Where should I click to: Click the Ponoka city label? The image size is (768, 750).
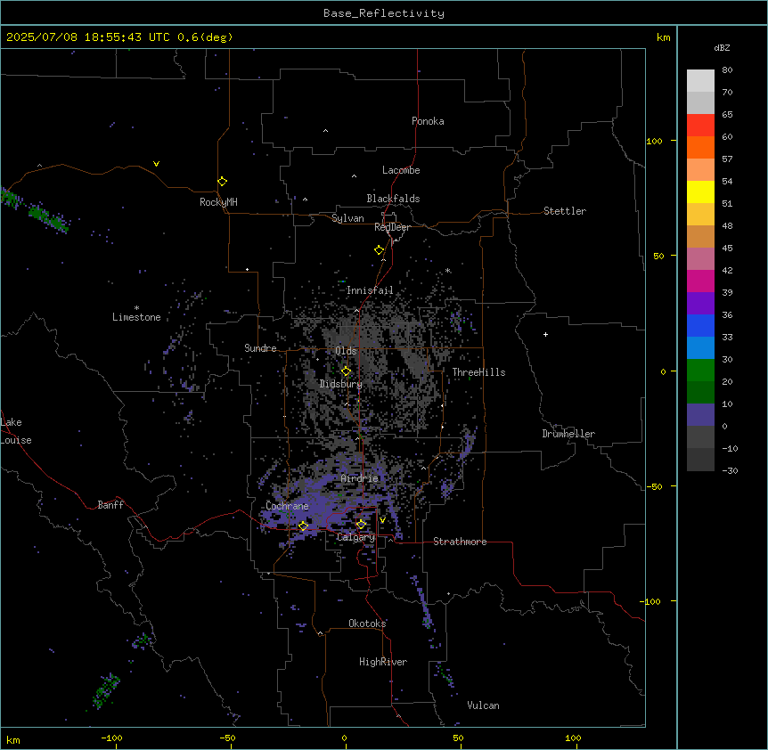pyautogui.click(x=428, y=121)
